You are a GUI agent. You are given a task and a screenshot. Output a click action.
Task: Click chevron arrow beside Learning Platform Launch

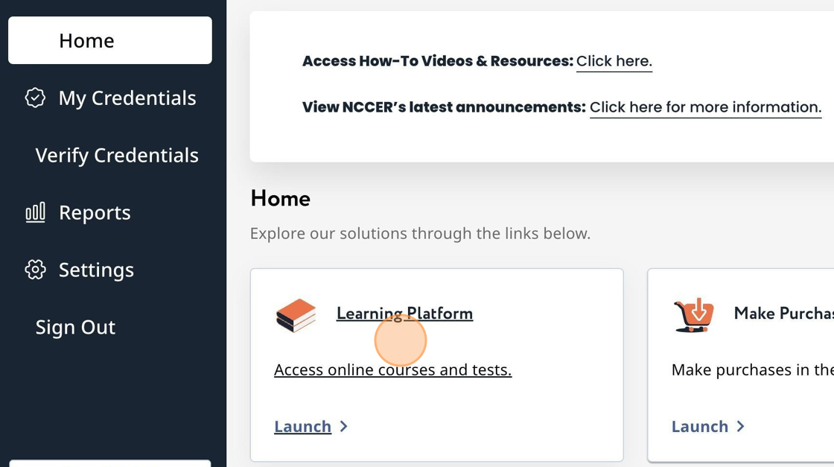(344, 426)
